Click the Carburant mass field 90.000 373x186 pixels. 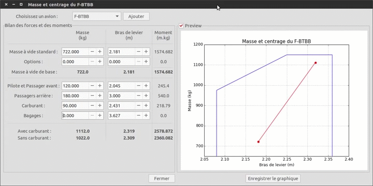coord(76,106)
